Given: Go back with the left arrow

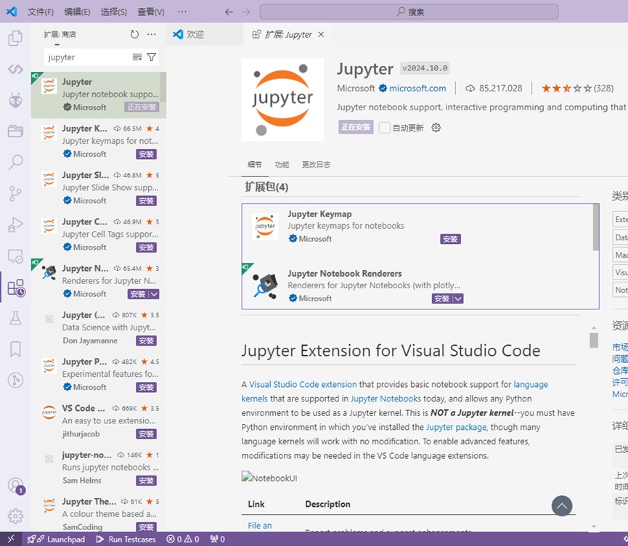Looking at the screenshot, I should [x=229, y=12].
